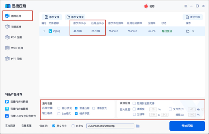Start compression with 开始压缩 button
Screen dimensions: 209x134
tap(187, 126)
